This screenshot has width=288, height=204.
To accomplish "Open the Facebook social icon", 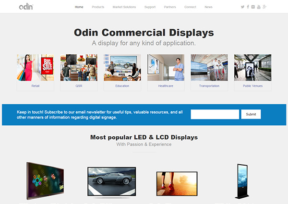I will pos(248,7).
